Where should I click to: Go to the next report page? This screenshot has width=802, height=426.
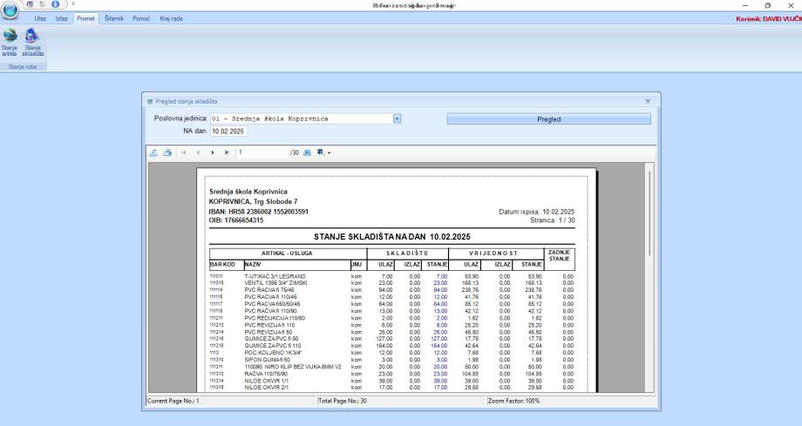[212, 152]
